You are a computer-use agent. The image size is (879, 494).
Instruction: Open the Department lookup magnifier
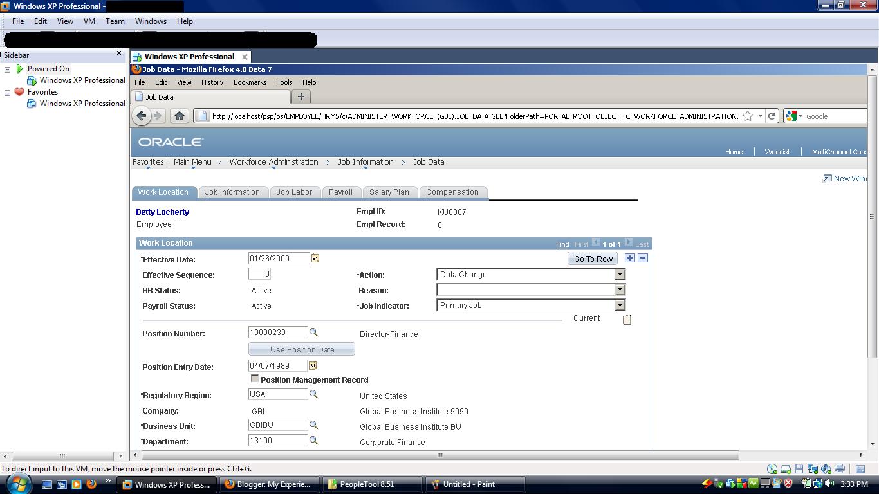pyautogui.click(x=314, y=441)
